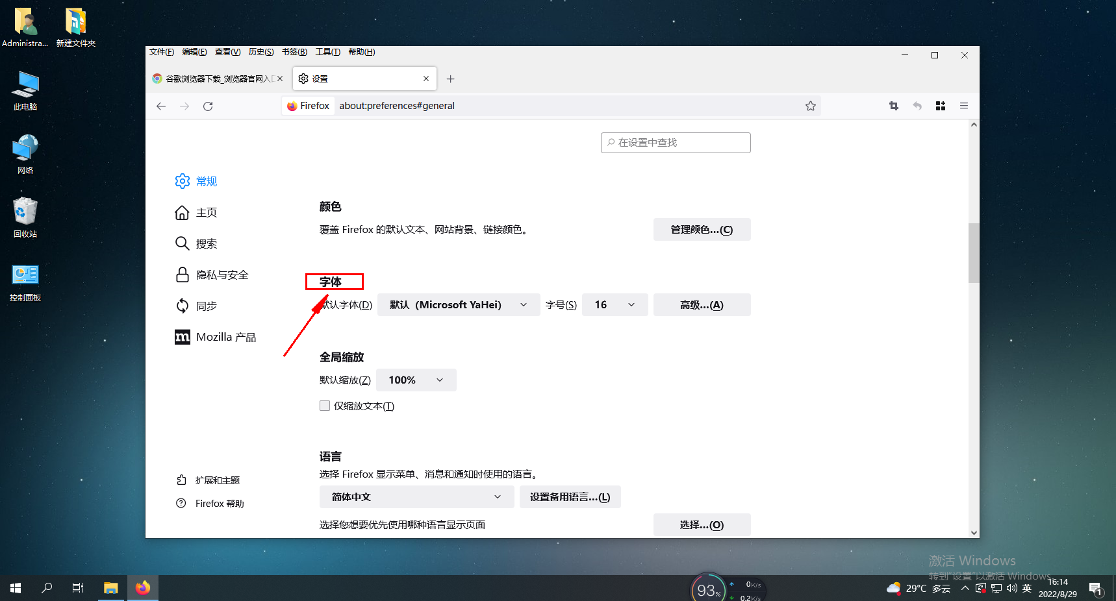Open 扩展和主题 link in sidebar
The height and width of the screenshot is (601, 1116).
point(208,480)
